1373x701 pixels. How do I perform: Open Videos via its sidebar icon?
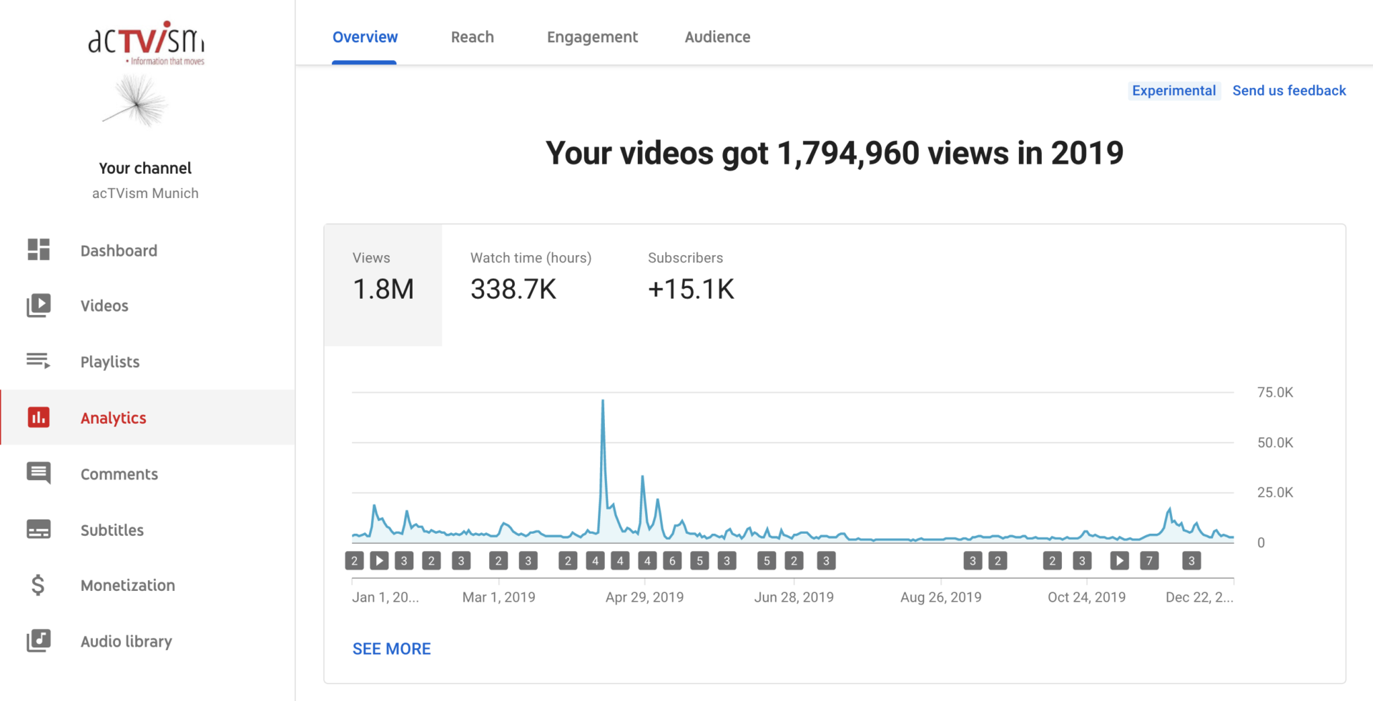pyautogui.click(x=39, y=305)
